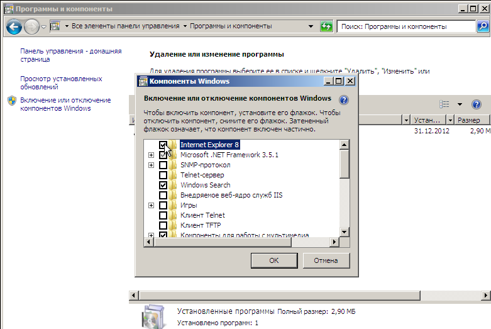Select 'Internet Explorer 8' label

[209, 145]
